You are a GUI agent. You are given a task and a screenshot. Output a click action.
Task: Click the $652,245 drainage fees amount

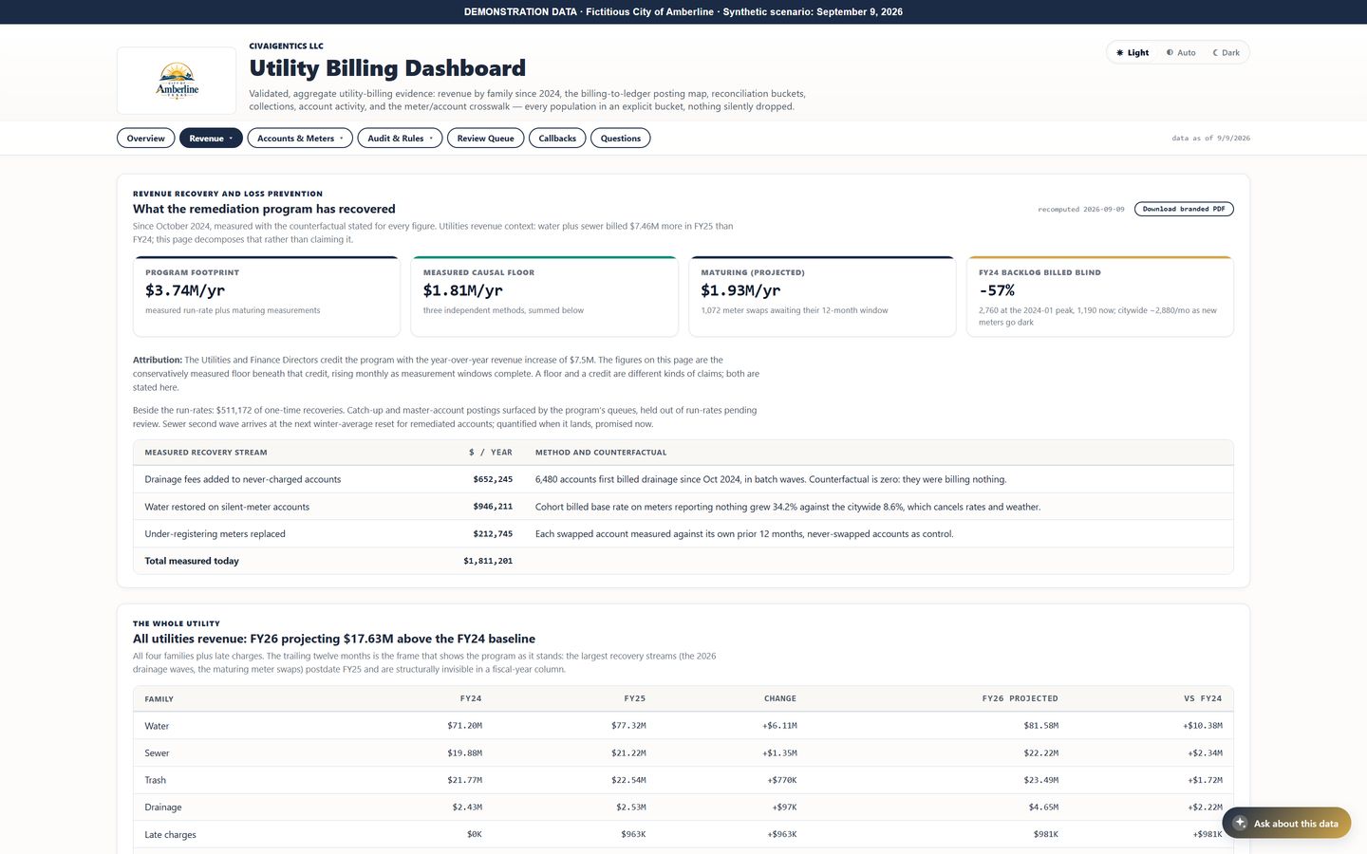(x=493, y=479)
